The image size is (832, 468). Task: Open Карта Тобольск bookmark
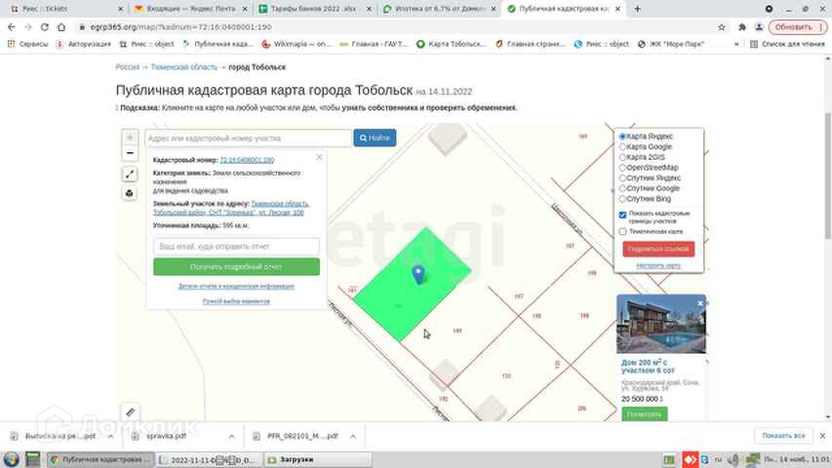pos(452,44)
